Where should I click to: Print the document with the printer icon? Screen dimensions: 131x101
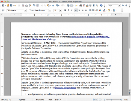(26, 5)
